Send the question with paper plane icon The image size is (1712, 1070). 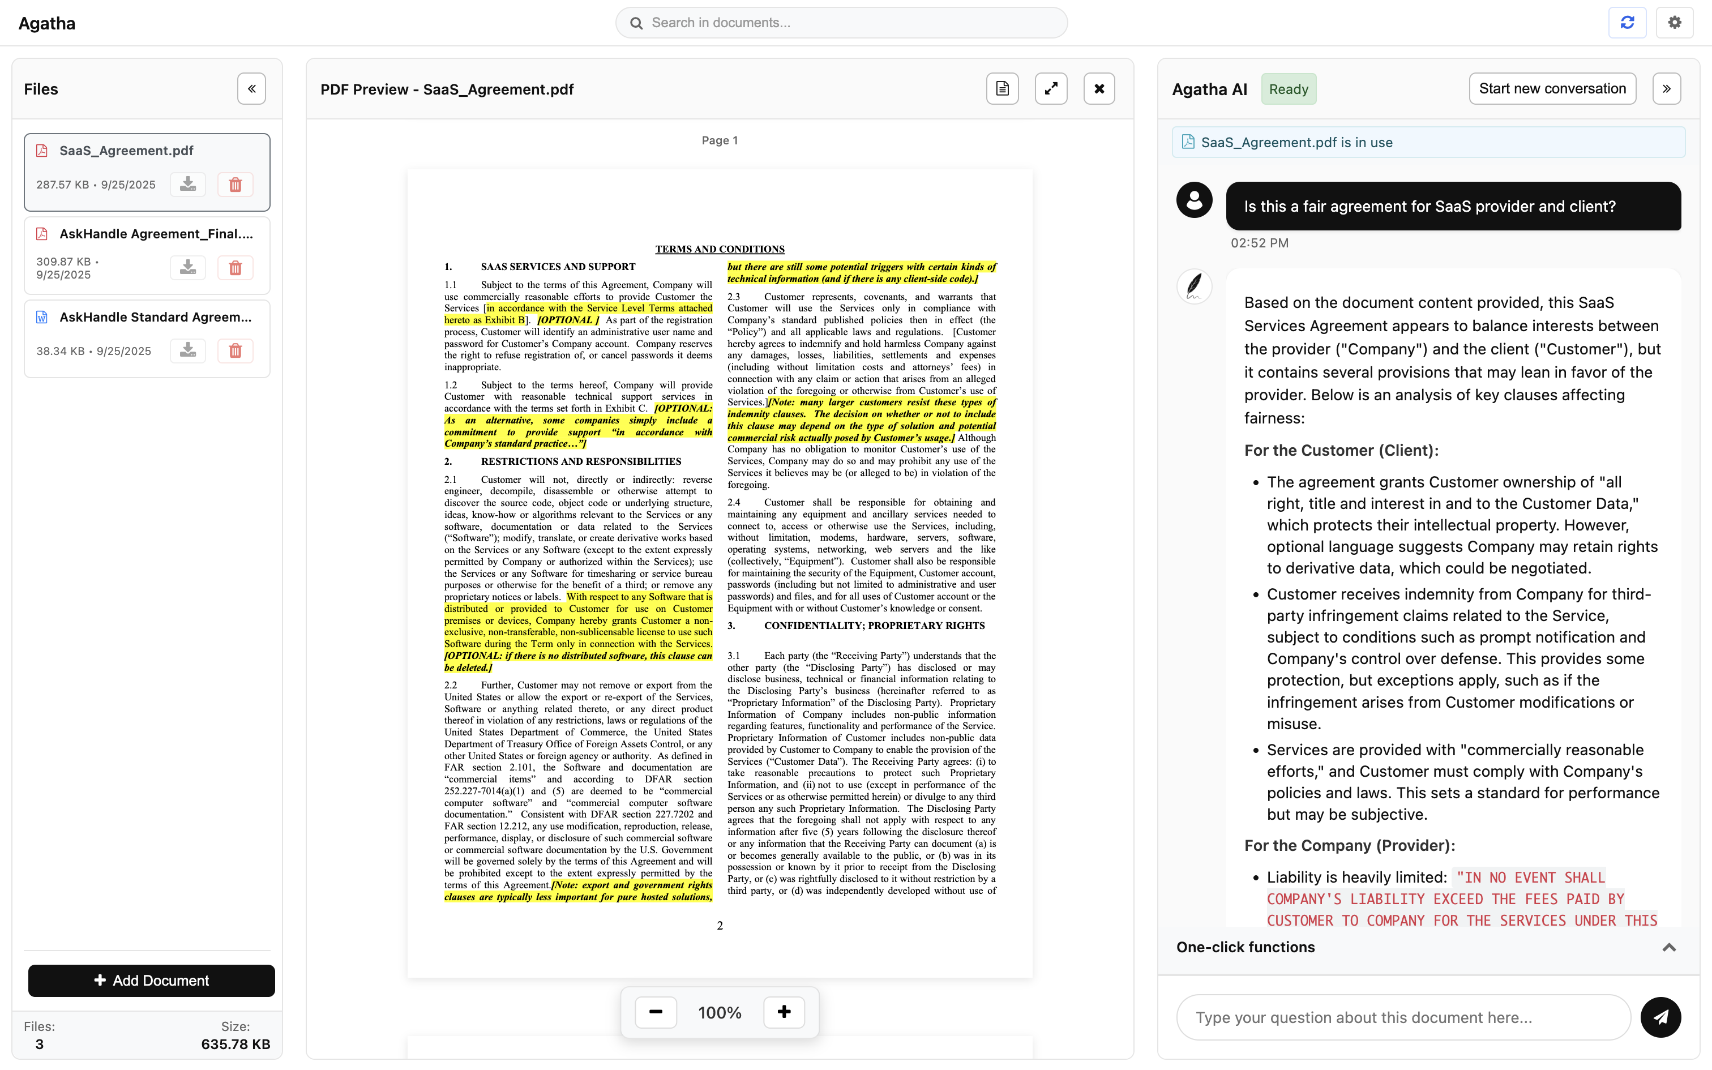(1660, 1017)
